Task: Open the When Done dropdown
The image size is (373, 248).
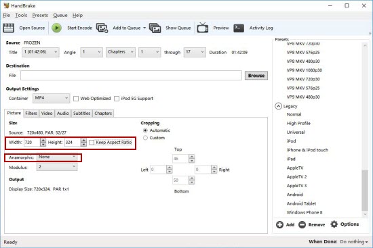Action: click(x=354, y=242)
